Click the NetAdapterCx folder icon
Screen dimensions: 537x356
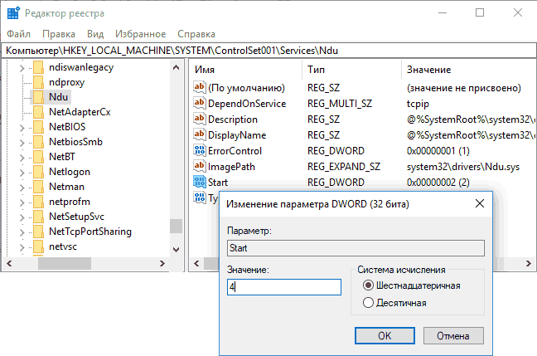click(x=38, y=112)
